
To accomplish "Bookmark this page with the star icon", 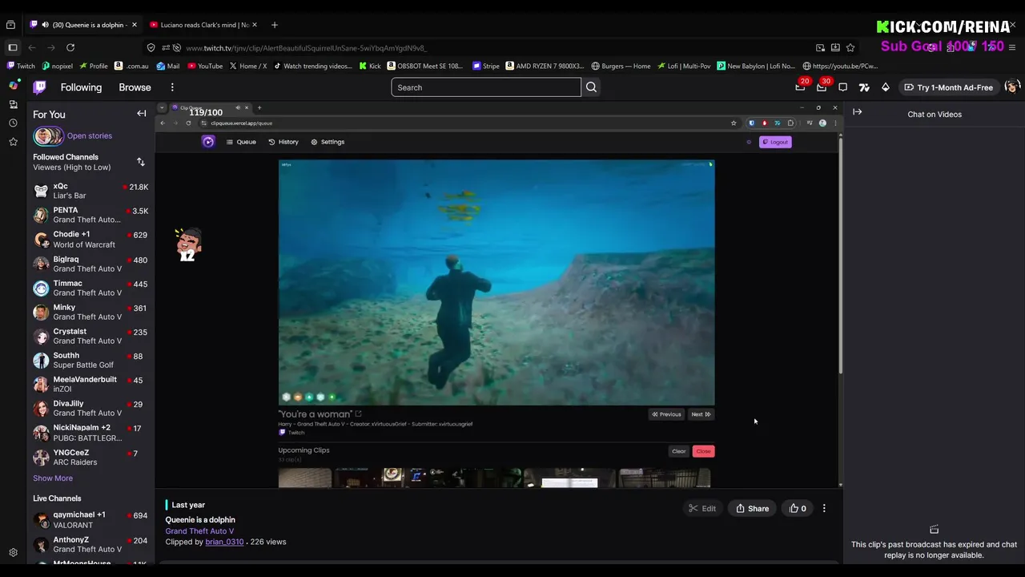I will point(850,48).
